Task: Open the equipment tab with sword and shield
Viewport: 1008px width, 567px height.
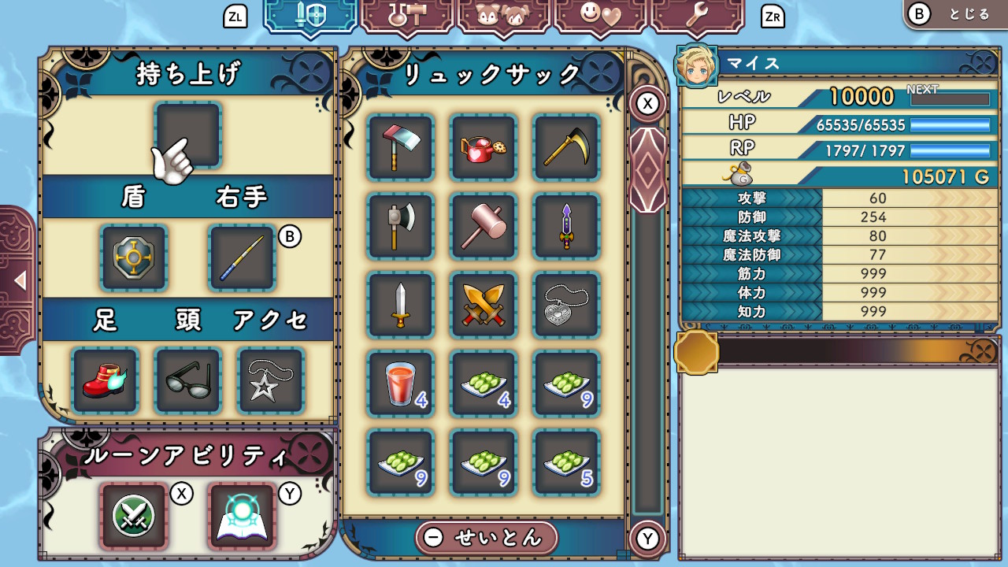Action: [x=309, y=16]
